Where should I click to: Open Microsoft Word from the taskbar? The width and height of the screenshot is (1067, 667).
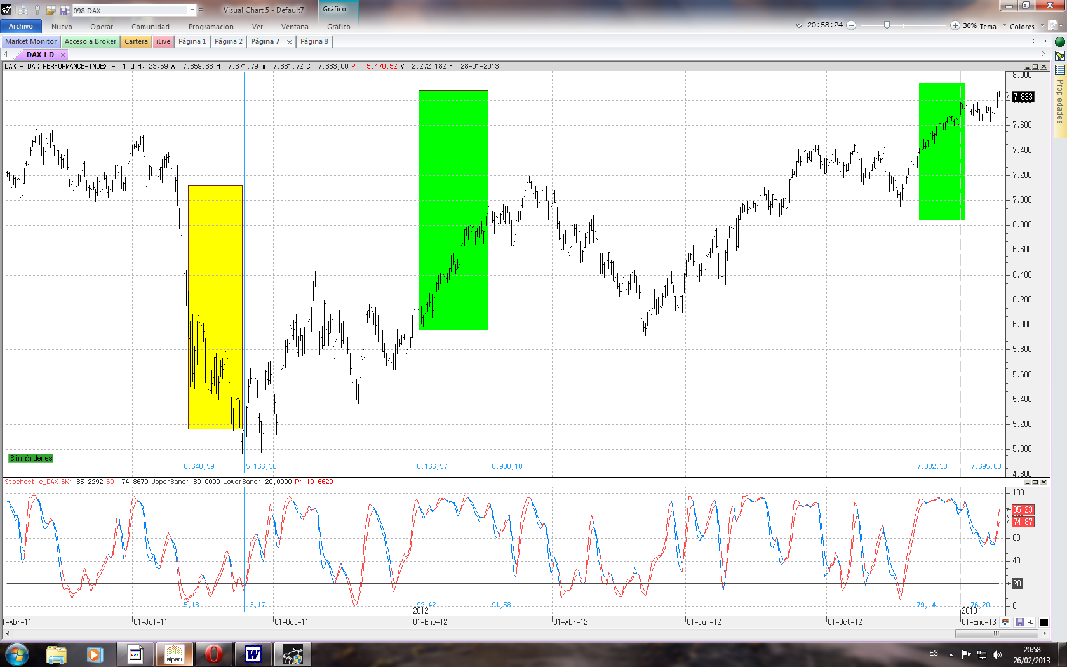click(253, 654)
